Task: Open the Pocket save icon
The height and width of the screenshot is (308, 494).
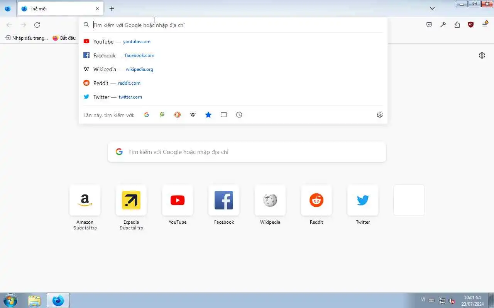Action: (429, 25)
